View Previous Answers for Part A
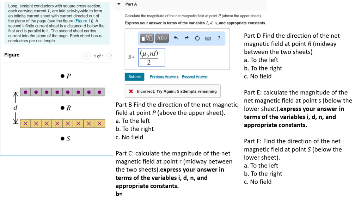 164,76
